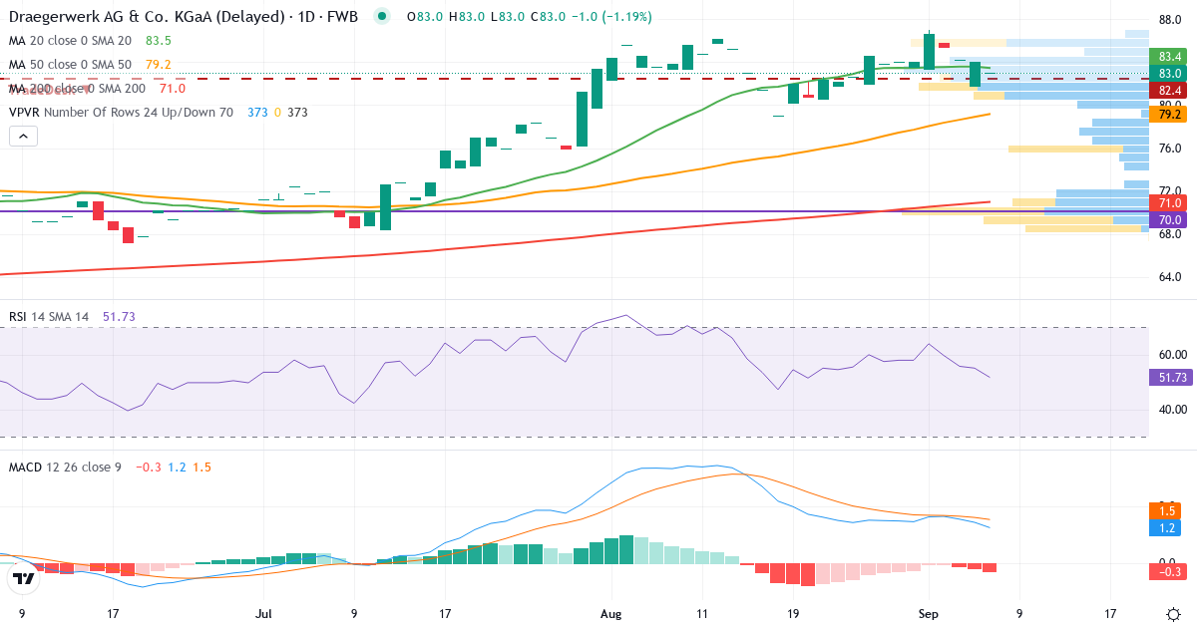Click the 60.00 RSI axis value
Viewport: 1197px width, 628px height.
tap(1172, 354)
